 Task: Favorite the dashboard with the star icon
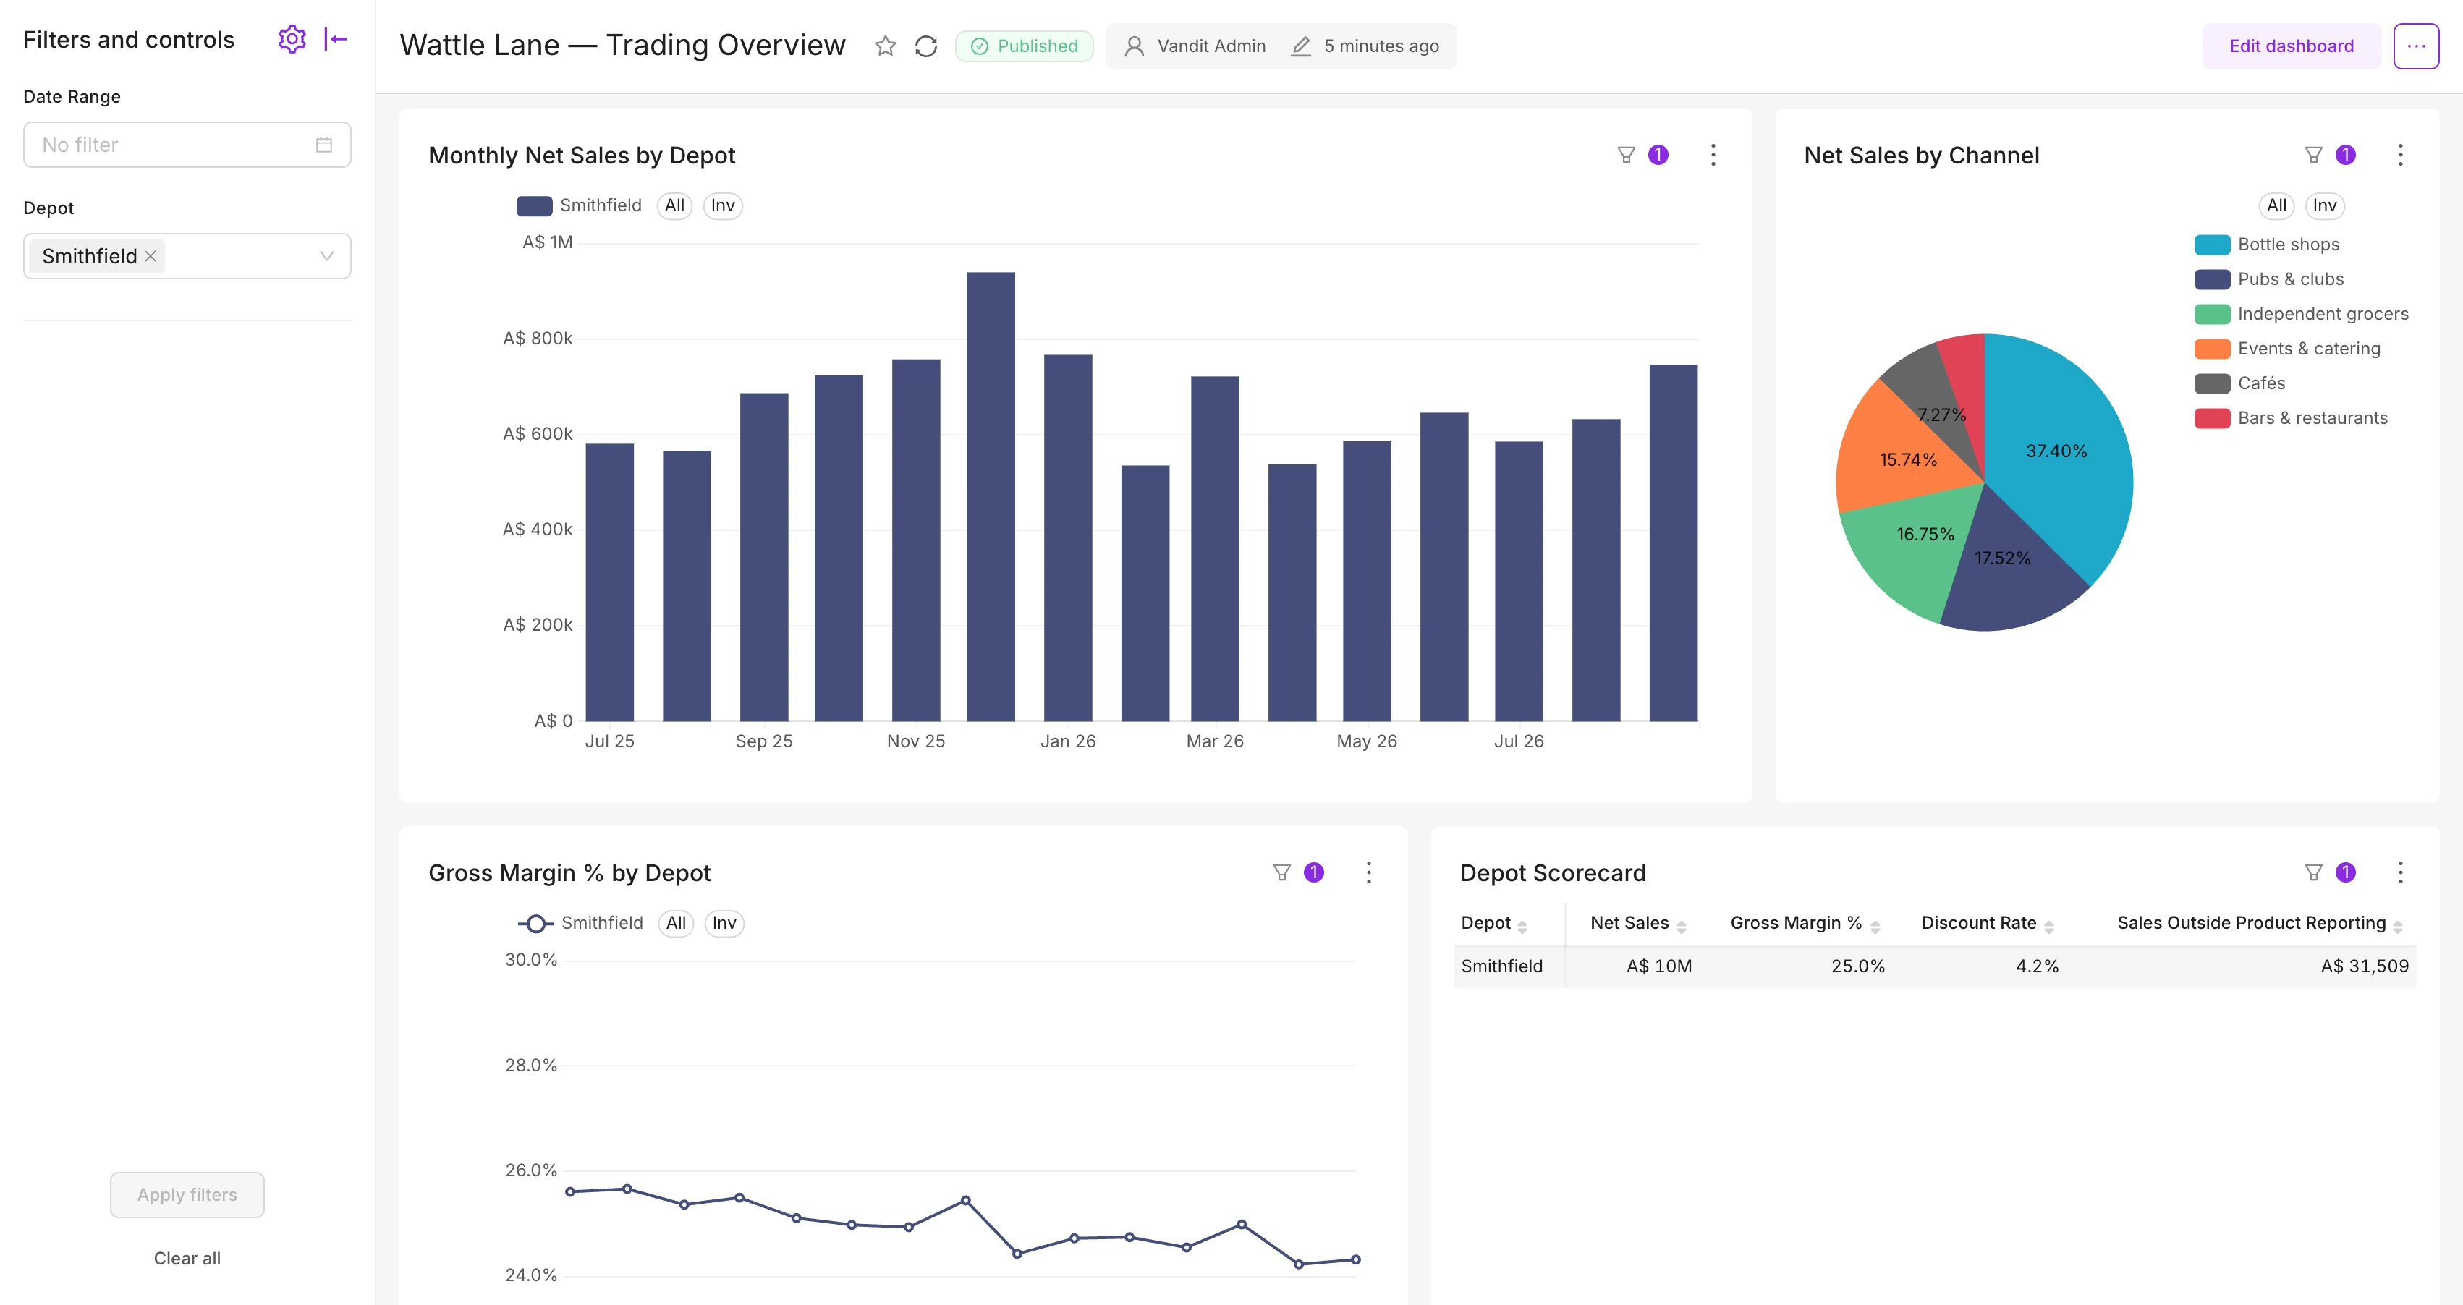886,46
